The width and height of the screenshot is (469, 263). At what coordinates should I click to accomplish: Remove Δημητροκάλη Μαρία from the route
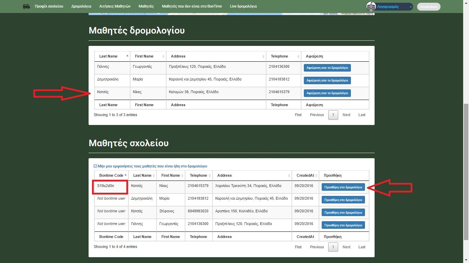click(x=327, y=80)
